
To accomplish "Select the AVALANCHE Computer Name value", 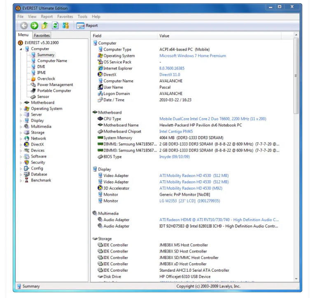I will pos(171,81).
